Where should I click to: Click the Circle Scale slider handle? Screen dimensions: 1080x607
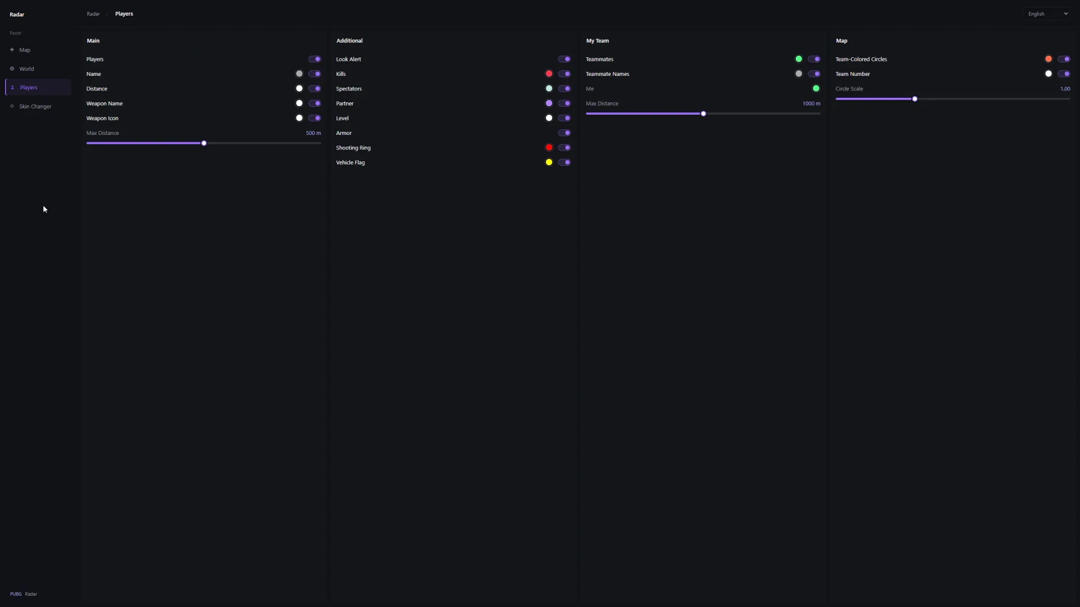click(x=915, y=99)
